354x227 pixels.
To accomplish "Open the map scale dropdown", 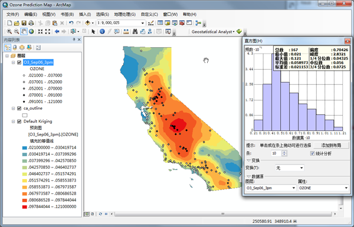I will coord(142,23).
